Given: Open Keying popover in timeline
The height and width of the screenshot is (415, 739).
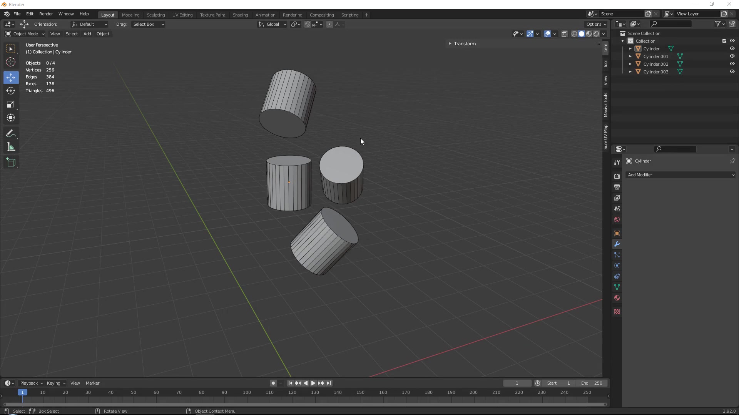Looking at the screenshot, I should [x=56, y=383].
